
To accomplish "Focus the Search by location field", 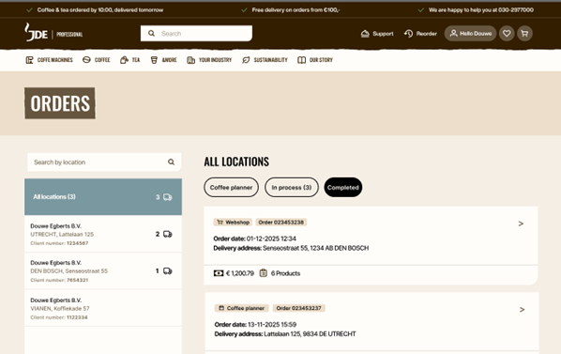I will pos(104,162).
